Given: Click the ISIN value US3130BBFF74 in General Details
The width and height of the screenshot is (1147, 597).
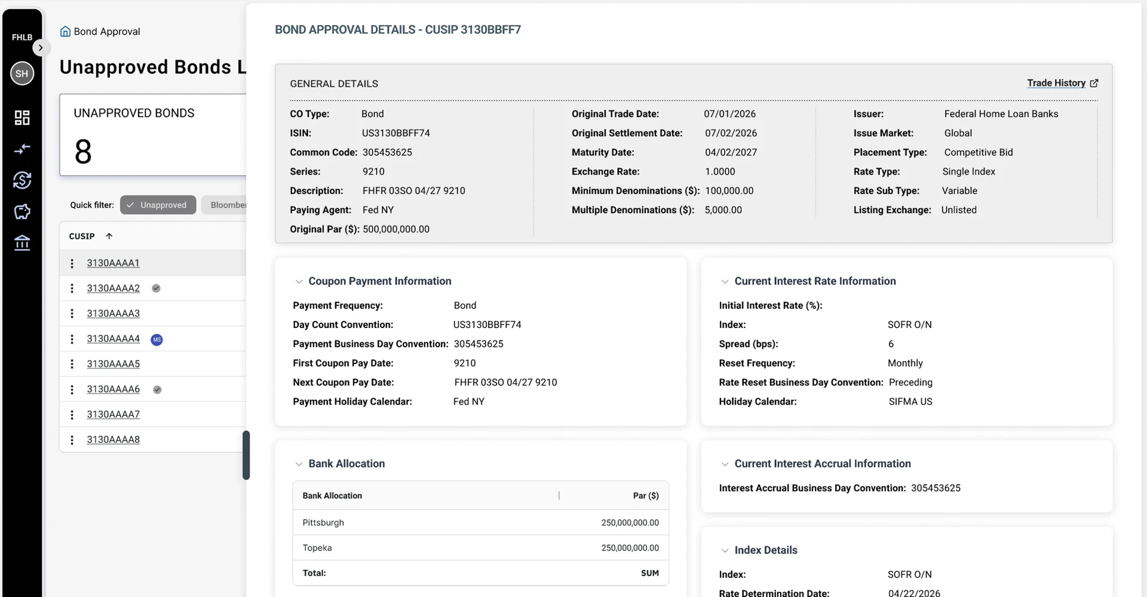Looking at the screenshot, I should tap(395, 133).
